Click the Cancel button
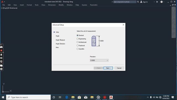Viewport: 177px width, 100px height. (119, 68)
